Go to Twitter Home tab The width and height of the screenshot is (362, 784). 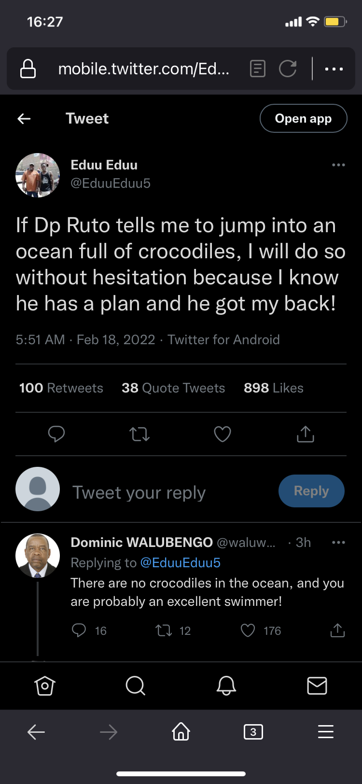click(45, 686)
